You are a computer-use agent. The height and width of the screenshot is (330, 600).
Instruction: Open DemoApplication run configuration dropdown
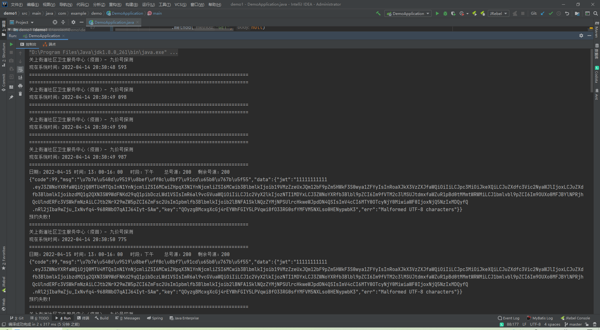click(x=407, y=13)
